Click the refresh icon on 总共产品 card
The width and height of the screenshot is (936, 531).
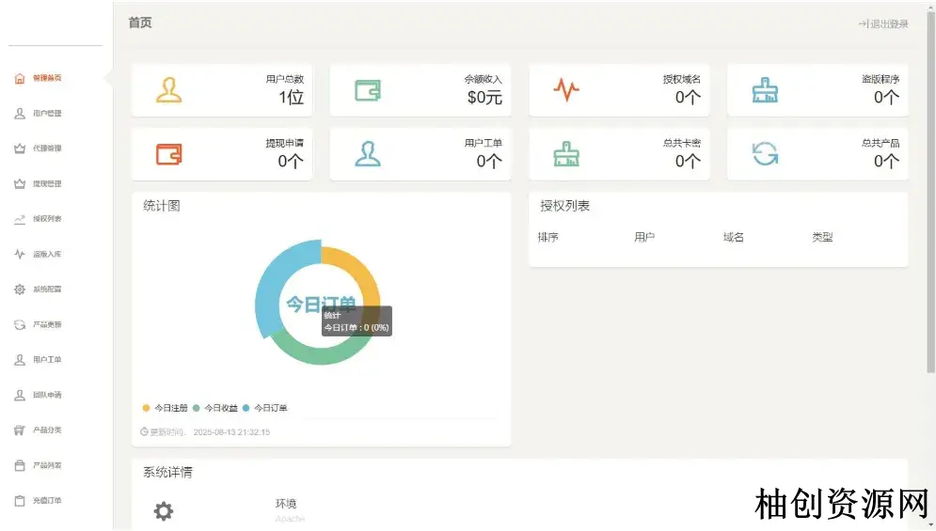click(765, 154)
